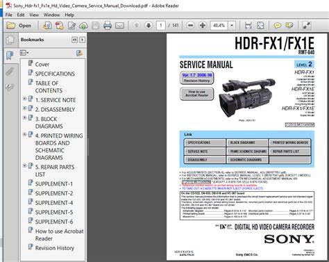Screen dimensions: 329x262
Task: Click the email envelope icon
Action: pos(119,26)
